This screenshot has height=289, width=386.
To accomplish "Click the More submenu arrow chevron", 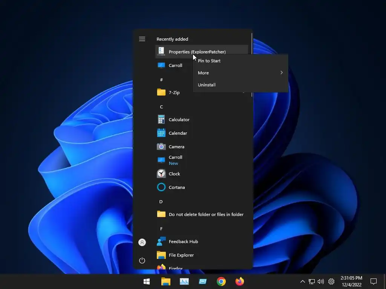I will [x=282, y=73].
